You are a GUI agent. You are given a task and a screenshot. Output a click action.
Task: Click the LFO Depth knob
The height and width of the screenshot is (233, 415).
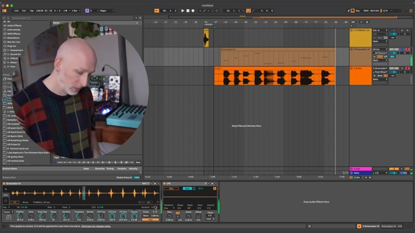pos(189,216)
